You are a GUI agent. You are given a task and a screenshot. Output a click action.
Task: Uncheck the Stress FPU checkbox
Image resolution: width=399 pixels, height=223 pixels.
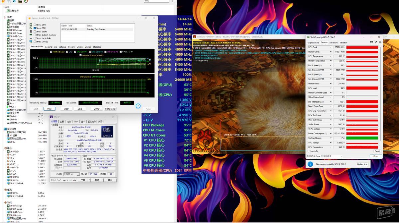click(35, 28)
